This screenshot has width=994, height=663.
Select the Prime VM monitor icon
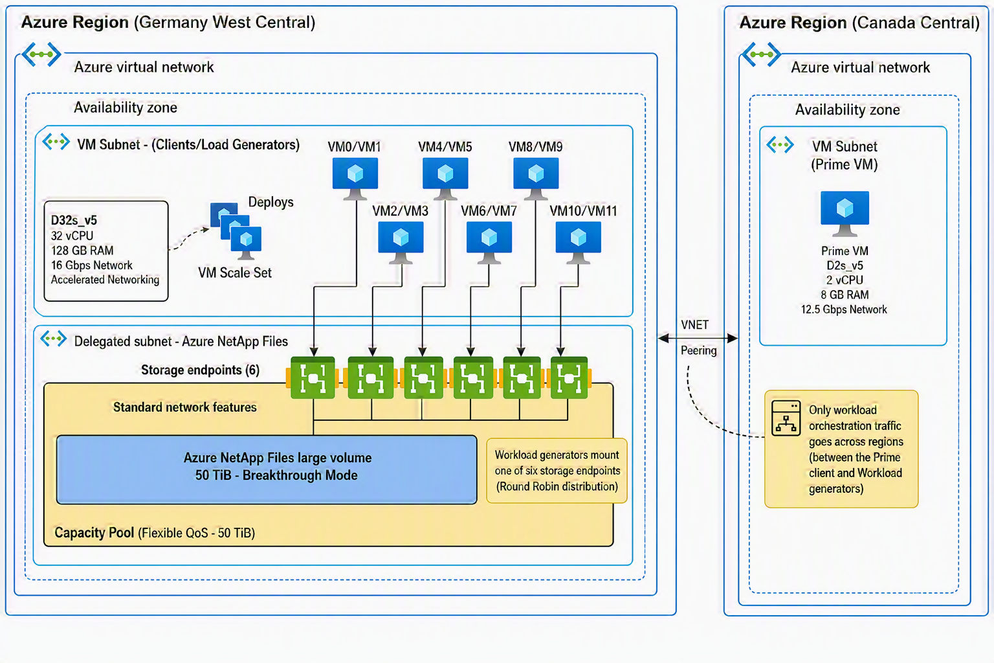[x=845, y=214]
